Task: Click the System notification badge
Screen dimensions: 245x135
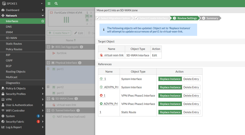Action: coord(38,116)
